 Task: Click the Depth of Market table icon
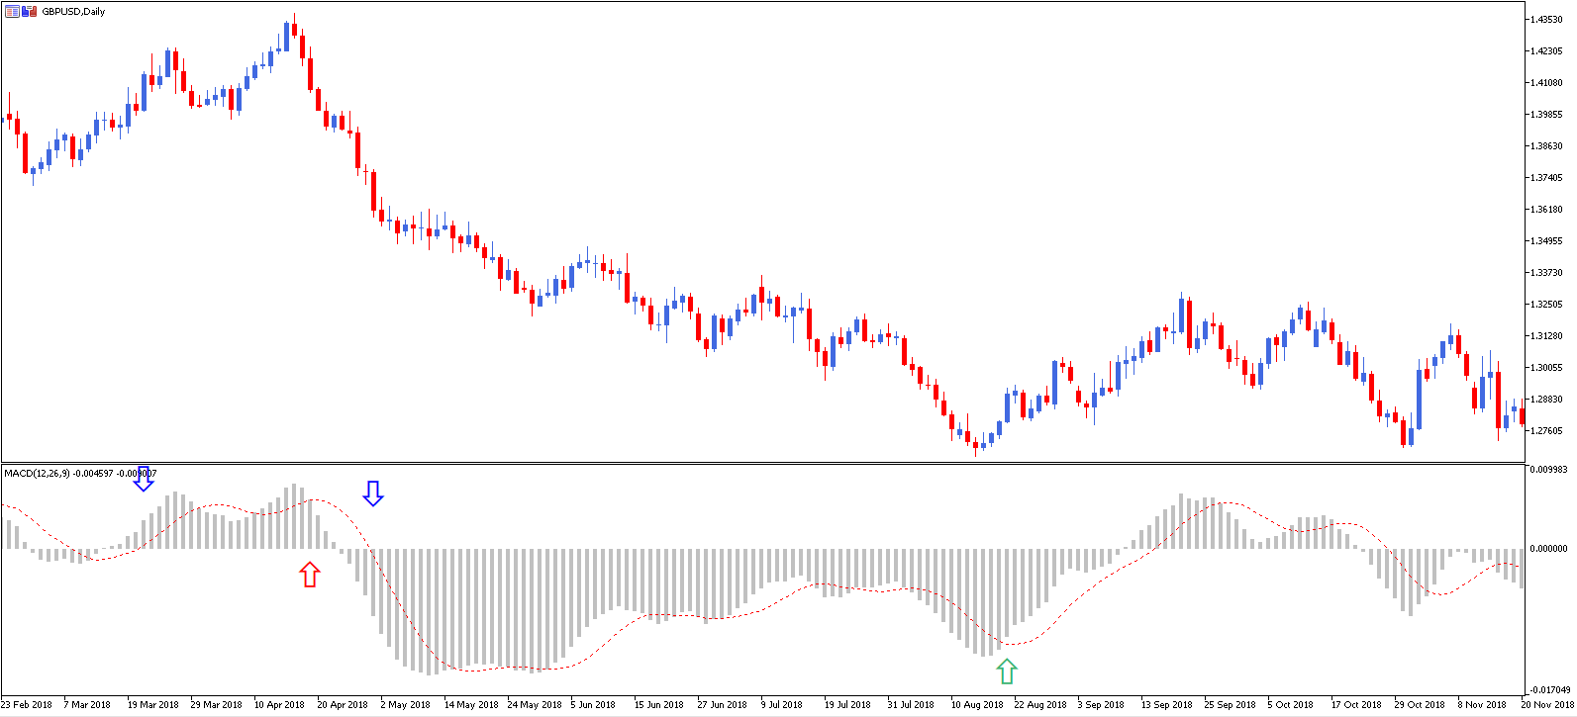[12, 12]
